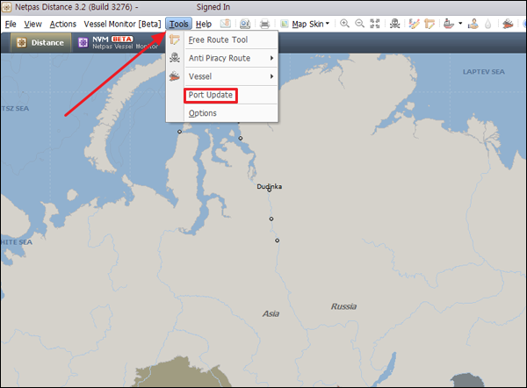Switch to the Distance tab
The width and height of the screenshot is (527, 388).
(x=40, y=43)
